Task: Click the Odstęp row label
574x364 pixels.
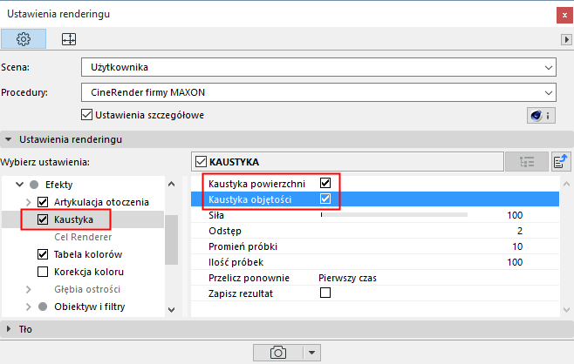Action: (225, 231)
